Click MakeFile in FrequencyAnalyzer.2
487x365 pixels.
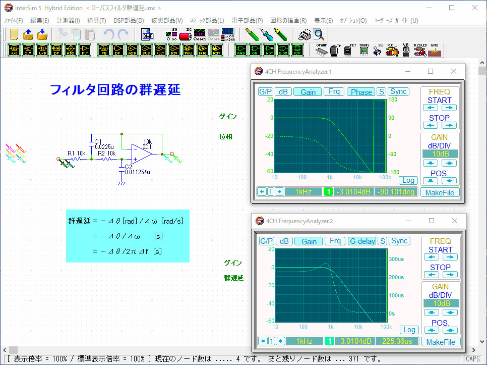[x=441, y=342]
